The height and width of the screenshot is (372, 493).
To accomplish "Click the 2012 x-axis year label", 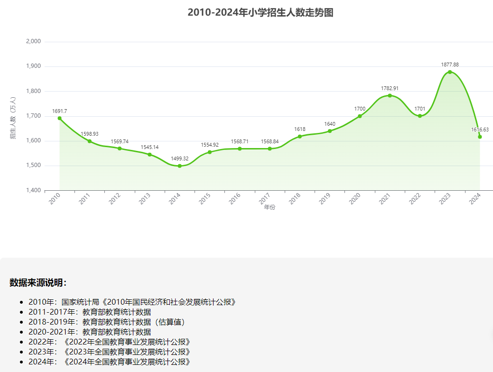I will (x=115, y=199).
